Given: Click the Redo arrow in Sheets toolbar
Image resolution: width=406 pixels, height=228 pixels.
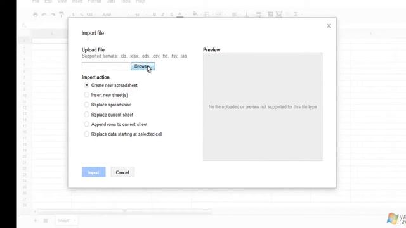Looking at the screenshot, I should pyautogui.click(x=53, y=15).
